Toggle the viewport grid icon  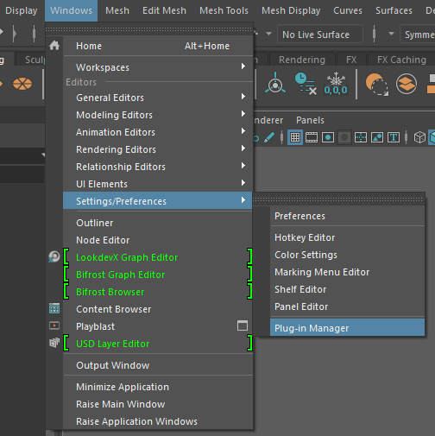click(x=295, y=137)
